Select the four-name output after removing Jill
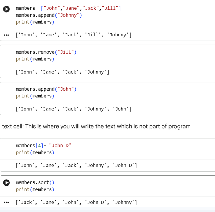Viewport: 215px width, 212px height. (x=63, y=72)
